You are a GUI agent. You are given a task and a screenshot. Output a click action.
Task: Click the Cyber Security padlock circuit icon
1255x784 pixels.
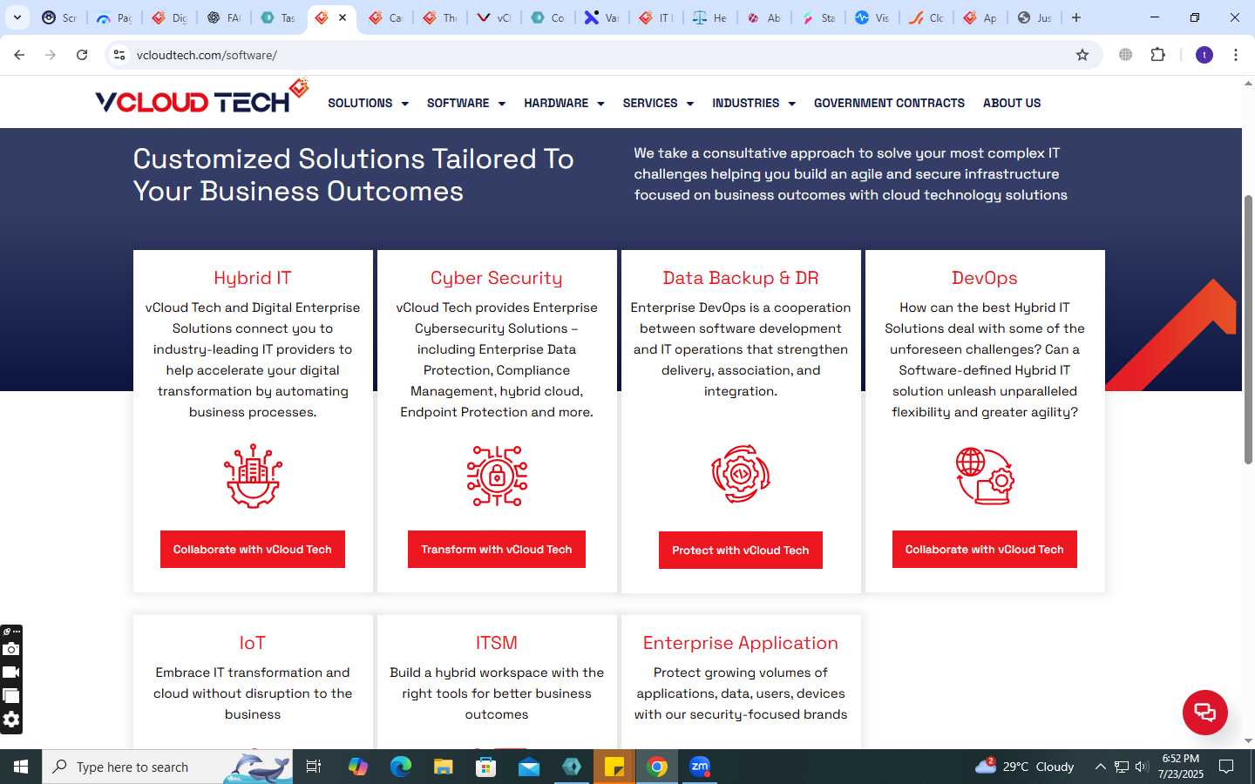[x=497, y=476]
